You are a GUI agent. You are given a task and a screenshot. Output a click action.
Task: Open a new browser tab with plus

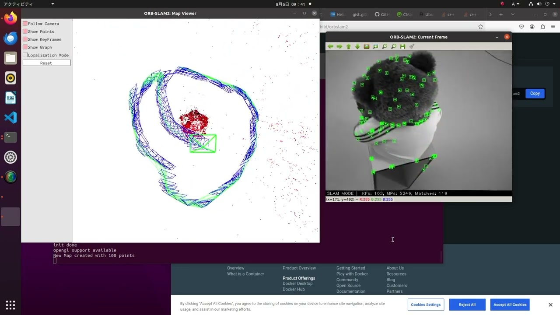pos(501,14)
